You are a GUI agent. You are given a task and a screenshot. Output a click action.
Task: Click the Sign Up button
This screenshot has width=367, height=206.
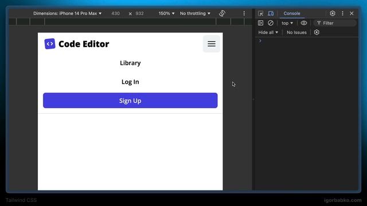[130, 101]
